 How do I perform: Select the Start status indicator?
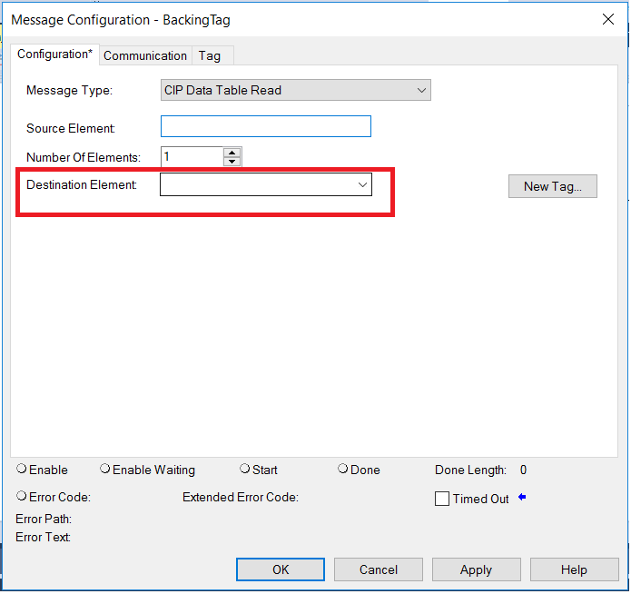point(244,470)
